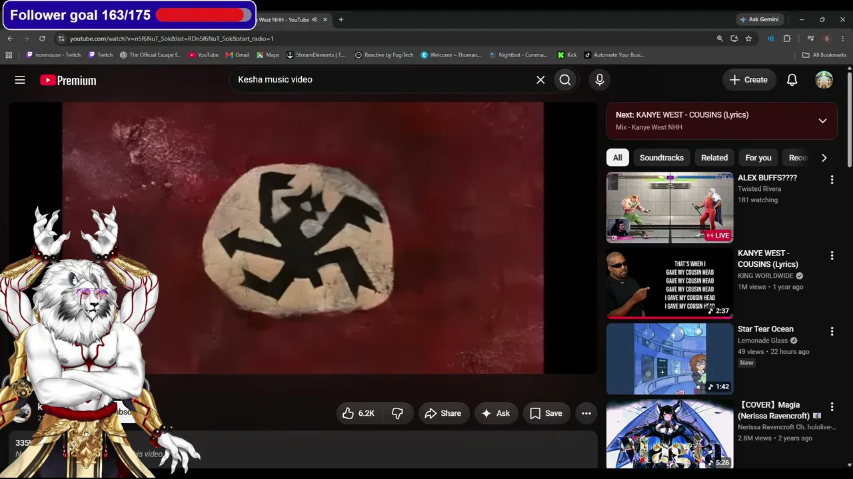
Task: Open the blue audio extension icon
Action: pos(770,39)
